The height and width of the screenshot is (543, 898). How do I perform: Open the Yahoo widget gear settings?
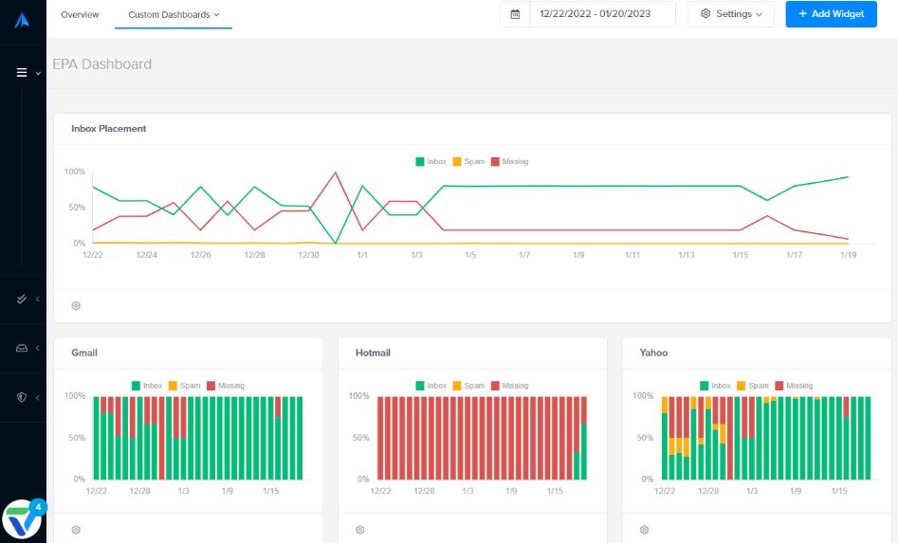[x=645, y=530]
